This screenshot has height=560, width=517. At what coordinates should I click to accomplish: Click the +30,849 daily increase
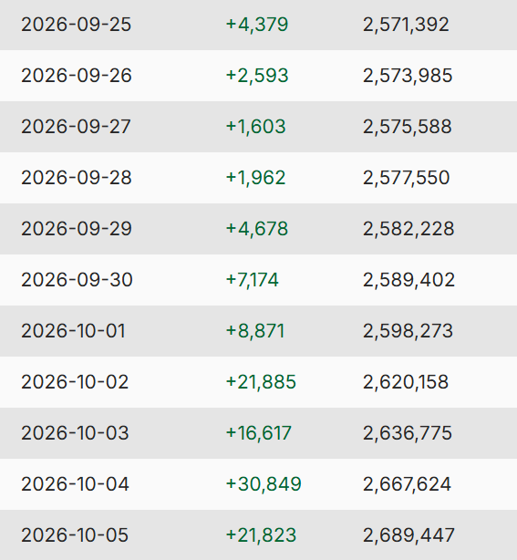point(264,484)
